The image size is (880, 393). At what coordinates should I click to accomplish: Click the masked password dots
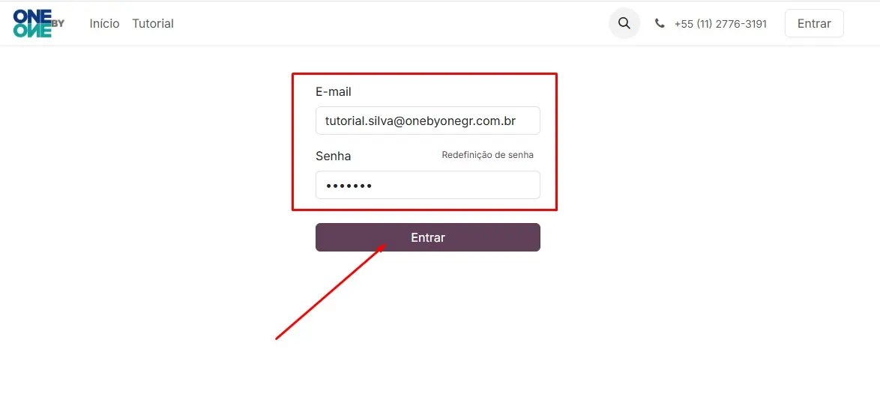[349, 186]
